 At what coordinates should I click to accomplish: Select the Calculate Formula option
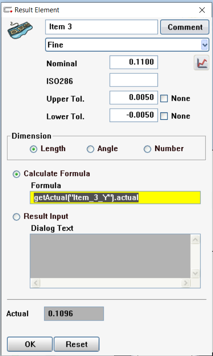[16, 174]
